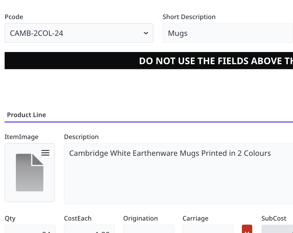
Task: Click the Origination input box
Action: tap(149, 230)
